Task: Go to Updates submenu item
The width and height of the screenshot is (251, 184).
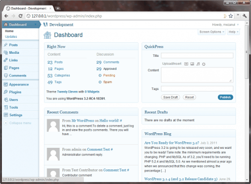Action: (11, 37)
